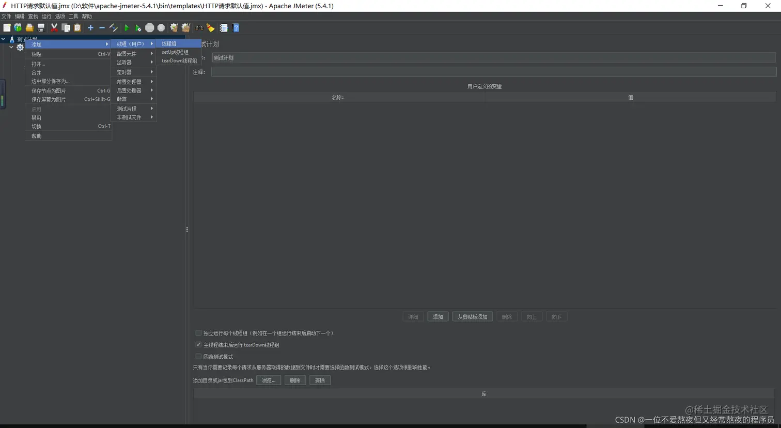Open Search with the binoculars icon
This screenshot has width=781, height=428.
coord(199,28)
